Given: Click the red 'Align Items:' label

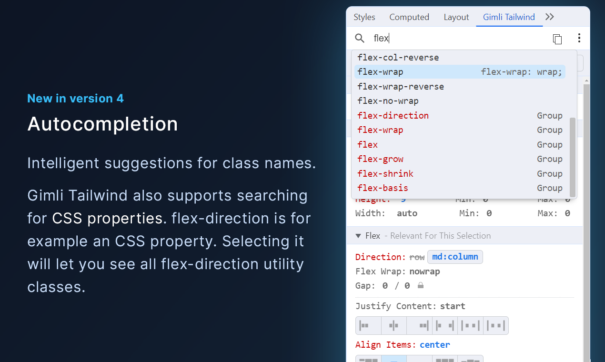Looking at the screenshot, I should [x=386, y=344].
